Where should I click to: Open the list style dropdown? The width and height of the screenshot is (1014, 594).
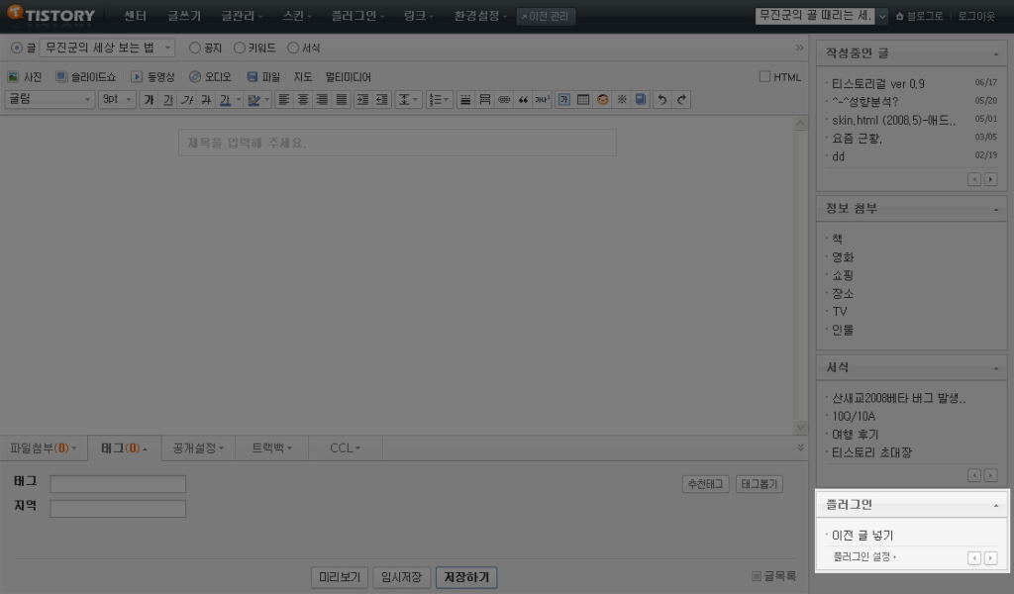(x=439, y=100)
